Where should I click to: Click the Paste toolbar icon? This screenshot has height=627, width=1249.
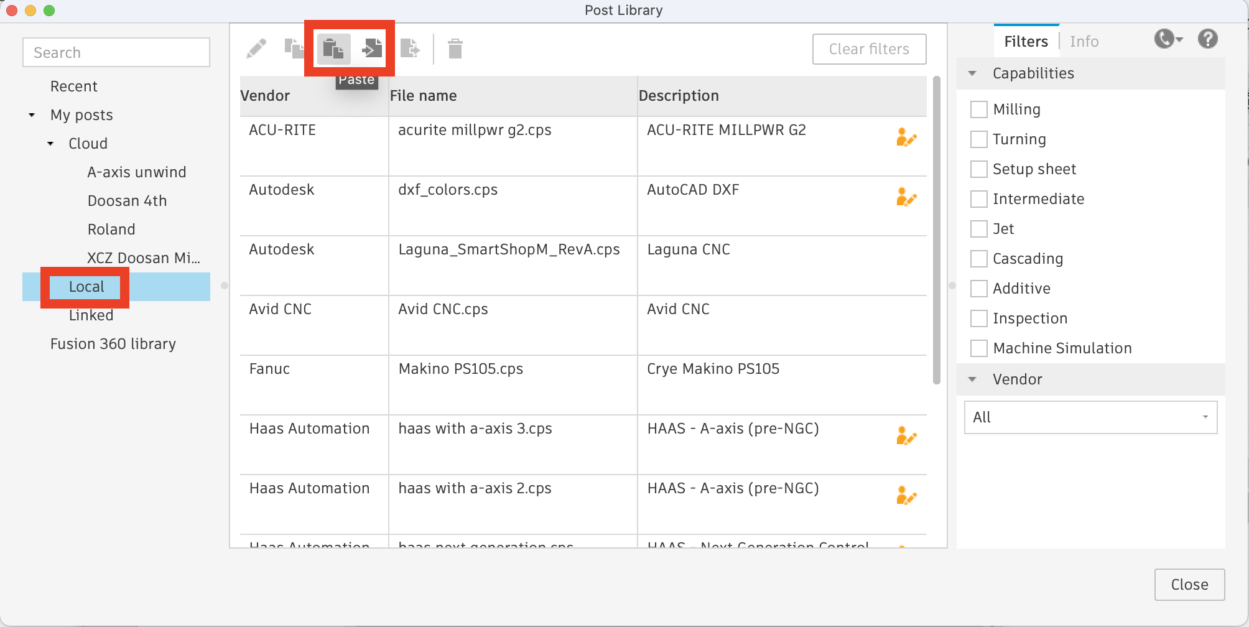pyautogui.click(x=333, y=48)
